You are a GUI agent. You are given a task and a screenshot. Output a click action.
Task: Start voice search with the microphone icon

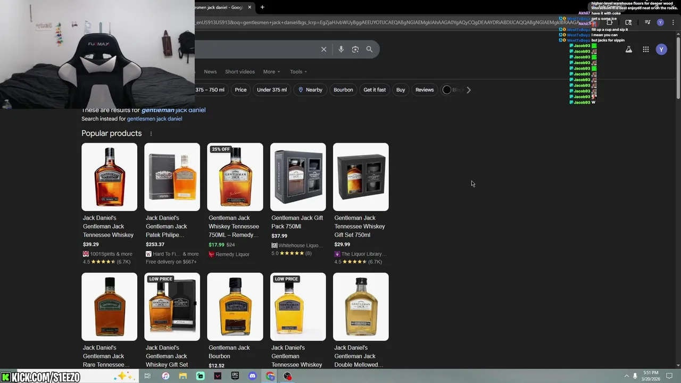(x=341, y=49)
